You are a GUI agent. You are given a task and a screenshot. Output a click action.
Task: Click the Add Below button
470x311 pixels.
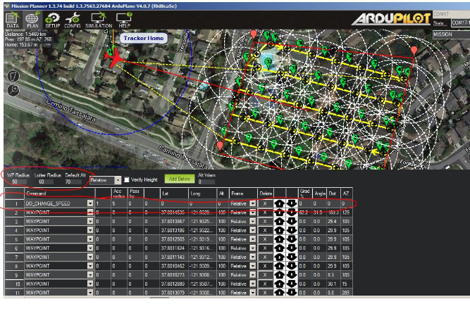pyautogui.click(x=180, y=179)
